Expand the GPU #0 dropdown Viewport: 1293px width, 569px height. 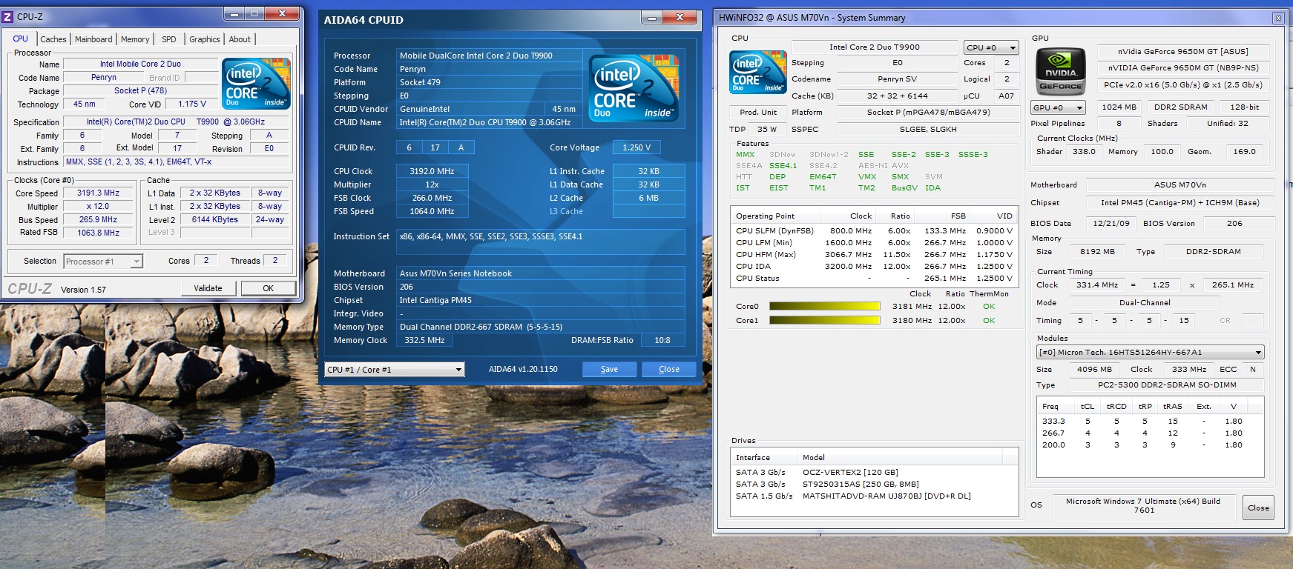(1058, 107)
